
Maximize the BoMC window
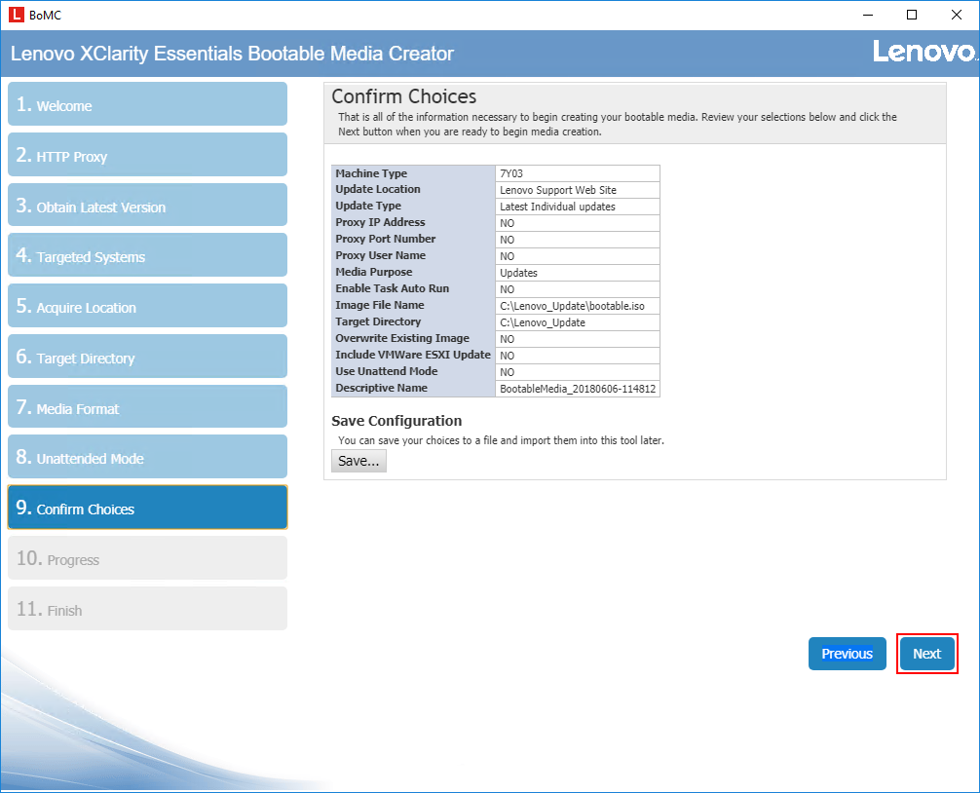912,15
